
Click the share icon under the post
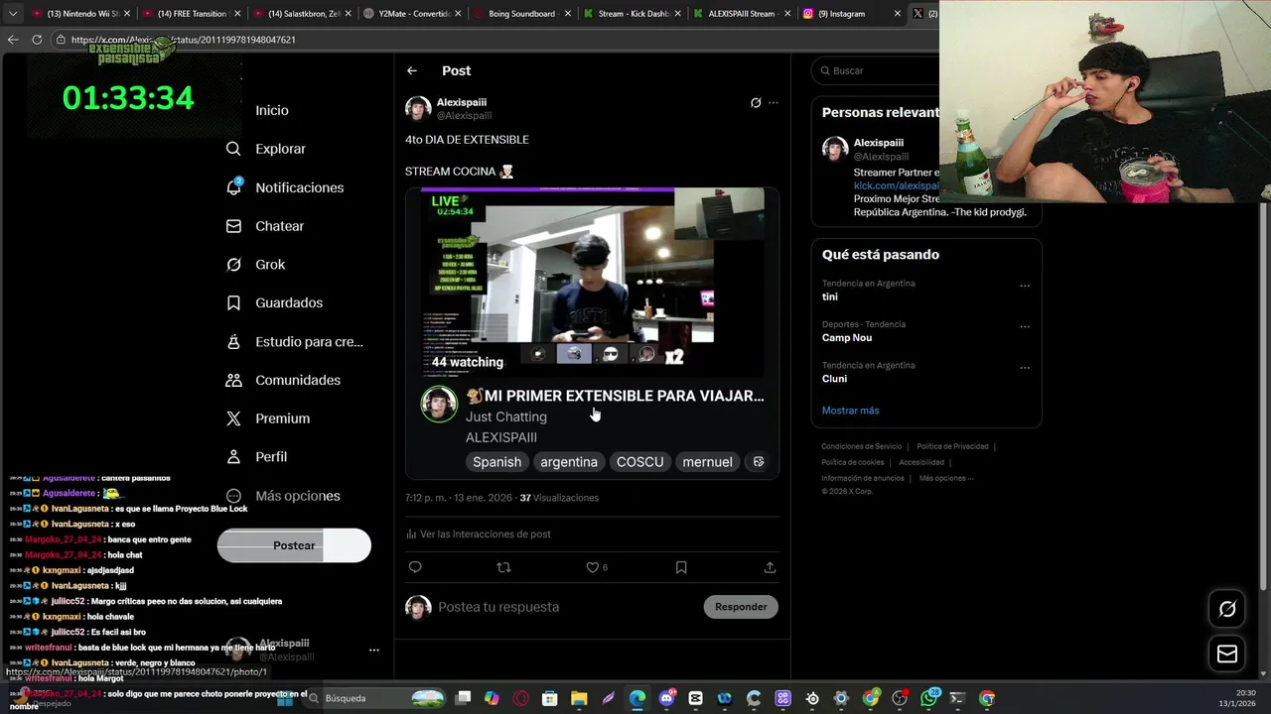pos(770,567)
